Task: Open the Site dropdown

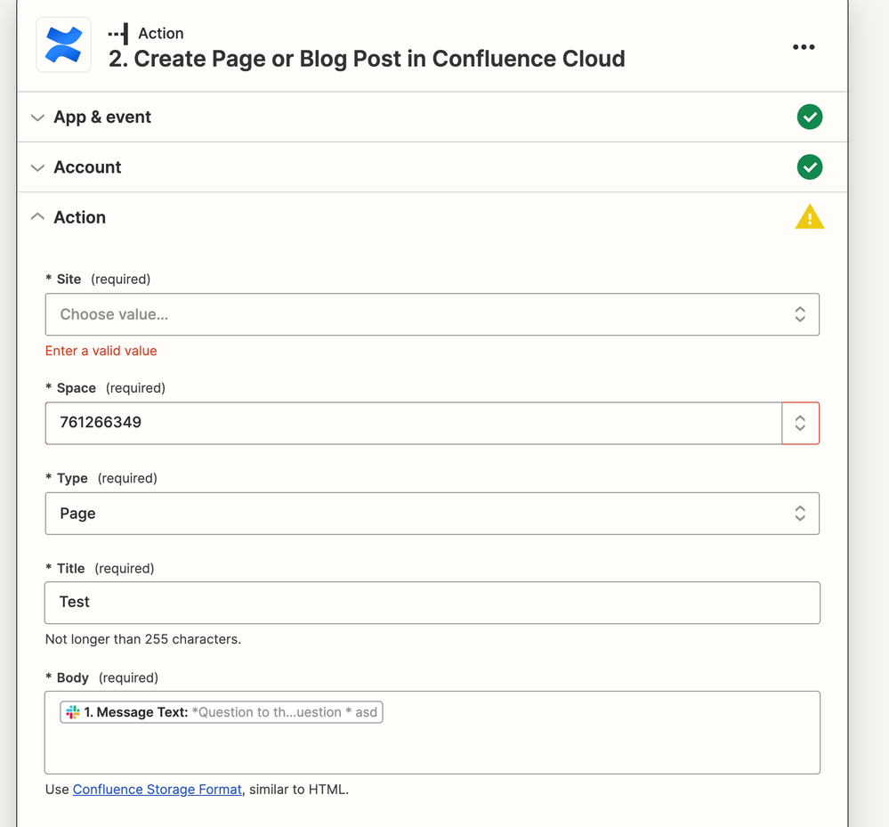Action: [432, 314]
